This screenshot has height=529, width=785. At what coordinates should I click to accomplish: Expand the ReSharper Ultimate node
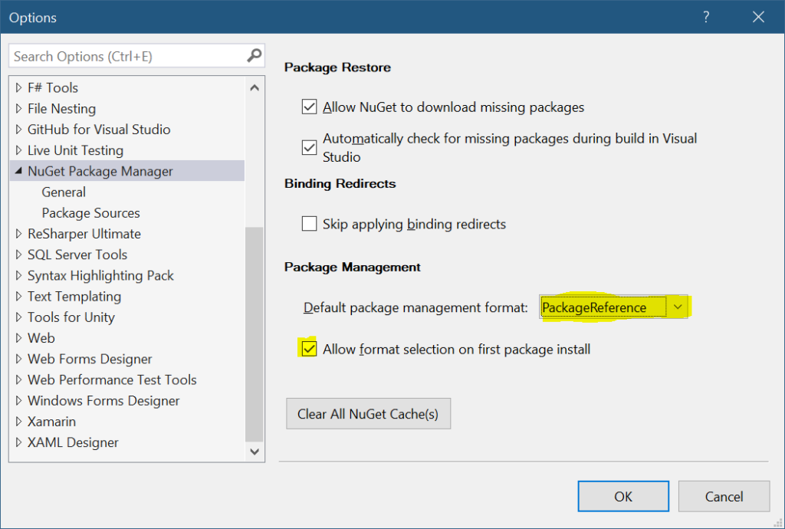18,234
